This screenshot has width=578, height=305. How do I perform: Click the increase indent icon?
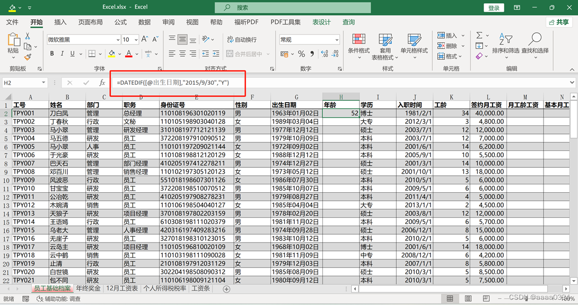(216, 53)
